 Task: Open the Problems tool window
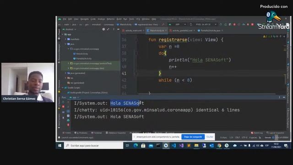click(x=81, y=133)
